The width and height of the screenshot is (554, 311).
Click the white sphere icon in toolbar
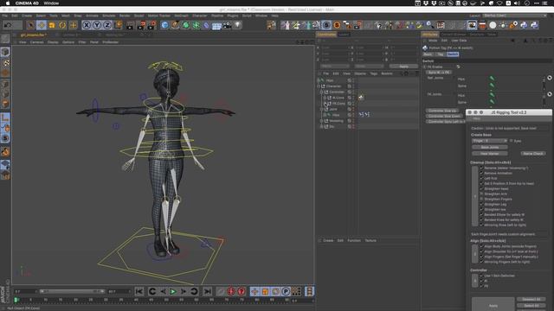(493, 25)
